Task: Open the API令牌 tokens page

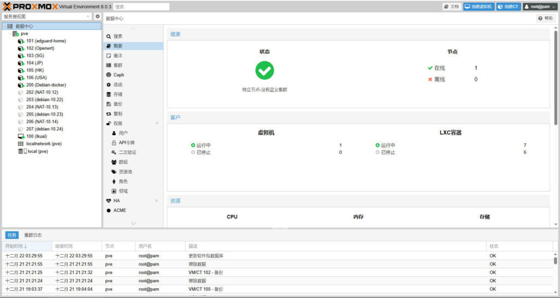Action: [x=126, y=142]
